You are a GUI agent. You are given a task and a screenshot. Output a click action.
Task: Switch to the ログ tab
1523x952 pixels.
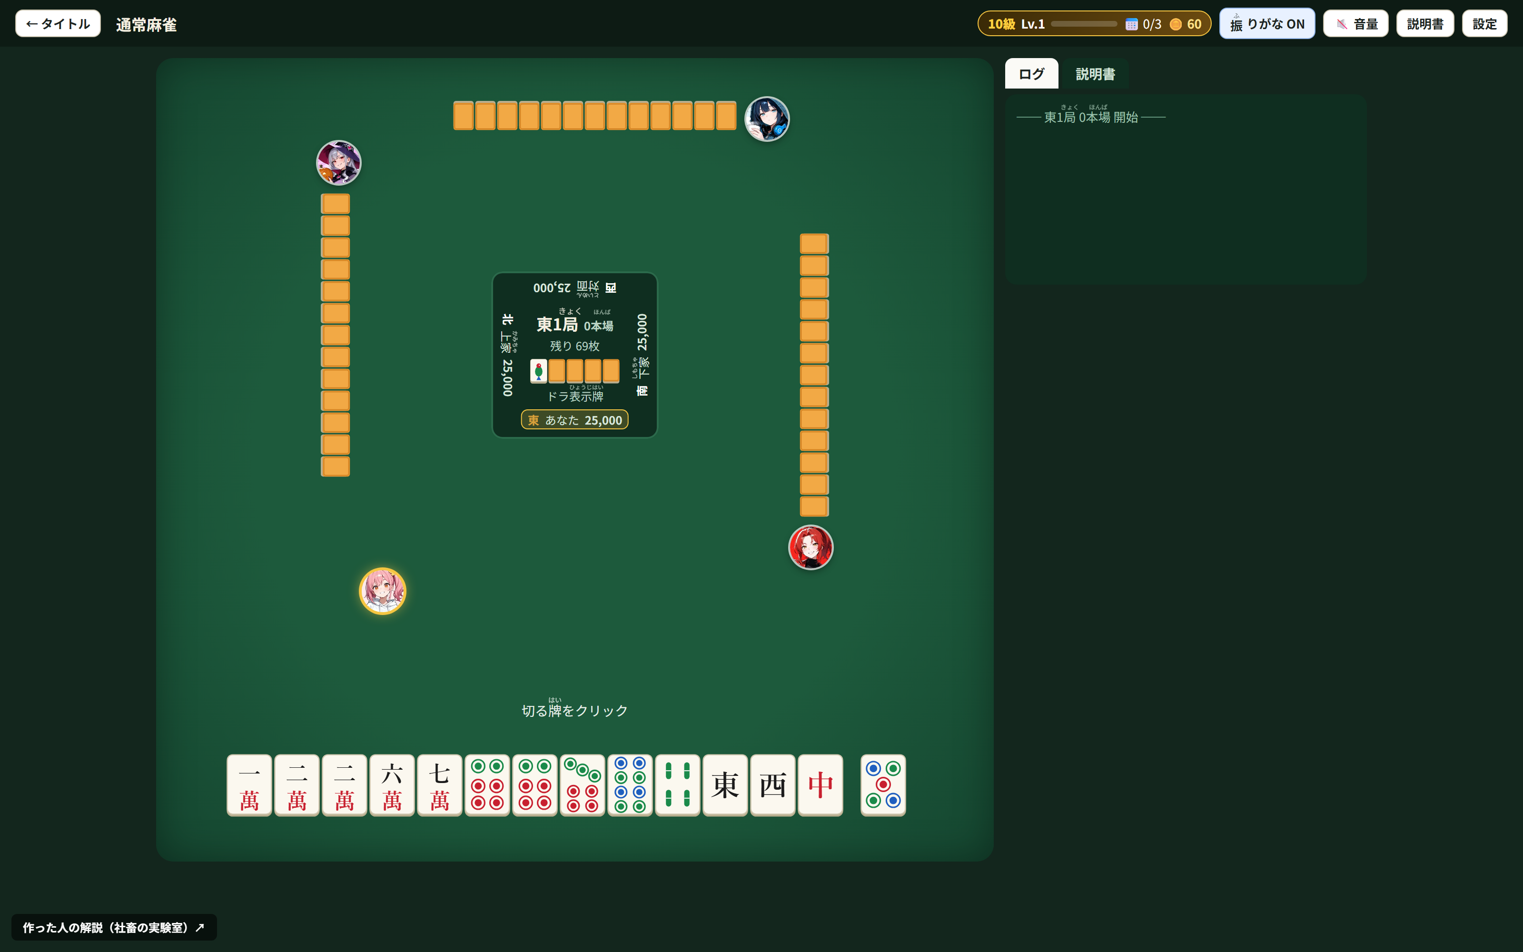1031,74
